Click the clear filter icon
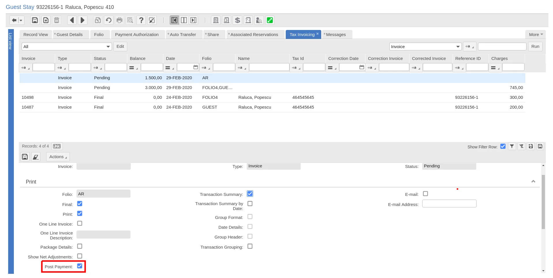Image resolution: width=553 pixels, height=278 pixels. [521, 146]
